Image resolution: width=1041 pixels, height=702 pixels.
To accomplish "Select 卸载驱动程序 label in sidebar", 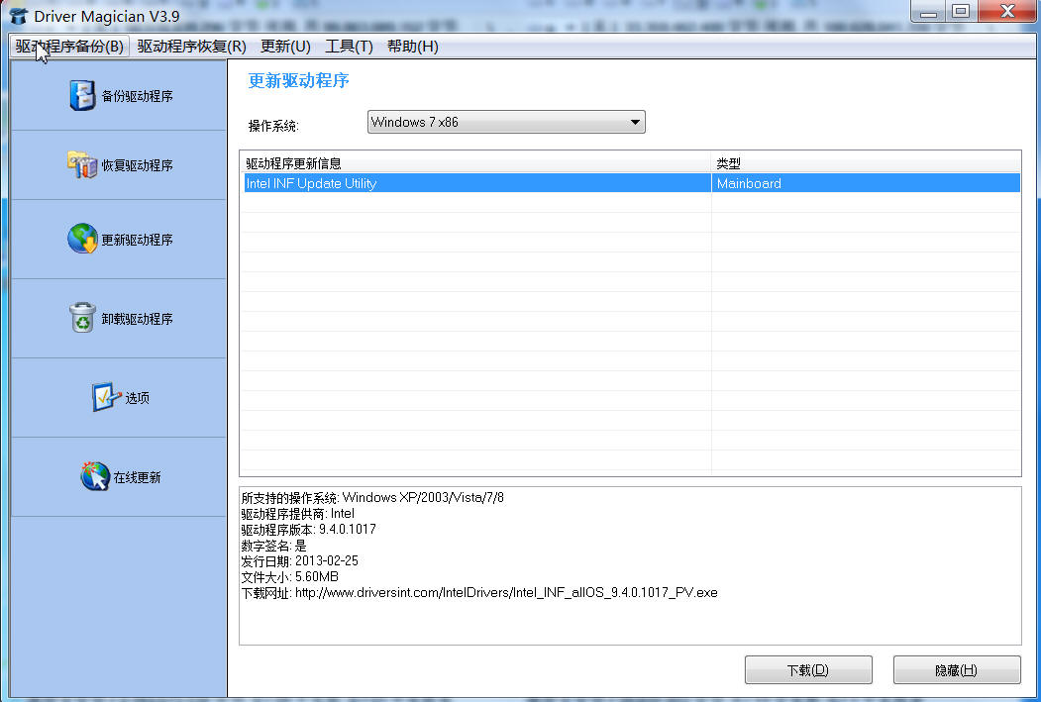I will click(x=137, y=319).
